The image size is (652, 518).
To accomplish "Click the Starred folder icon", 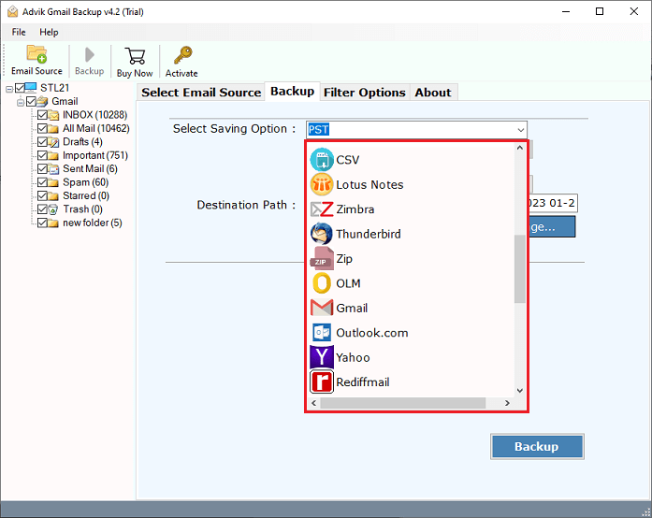I will tap(53, 195).
